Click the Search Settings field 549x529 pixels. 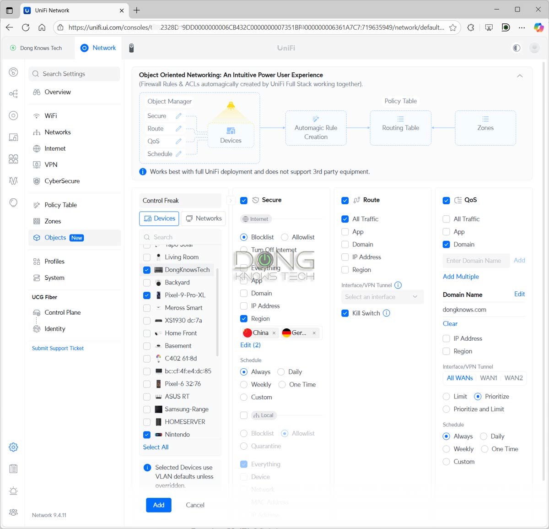(x=74, y=74)
